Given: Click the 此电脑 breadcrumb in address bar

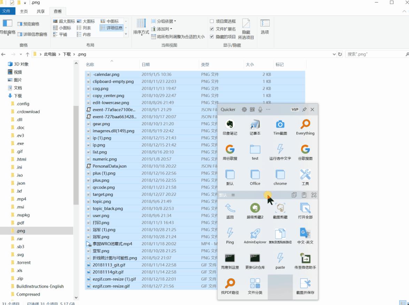Looking at the screenshot, I should (x=50, y=54).
